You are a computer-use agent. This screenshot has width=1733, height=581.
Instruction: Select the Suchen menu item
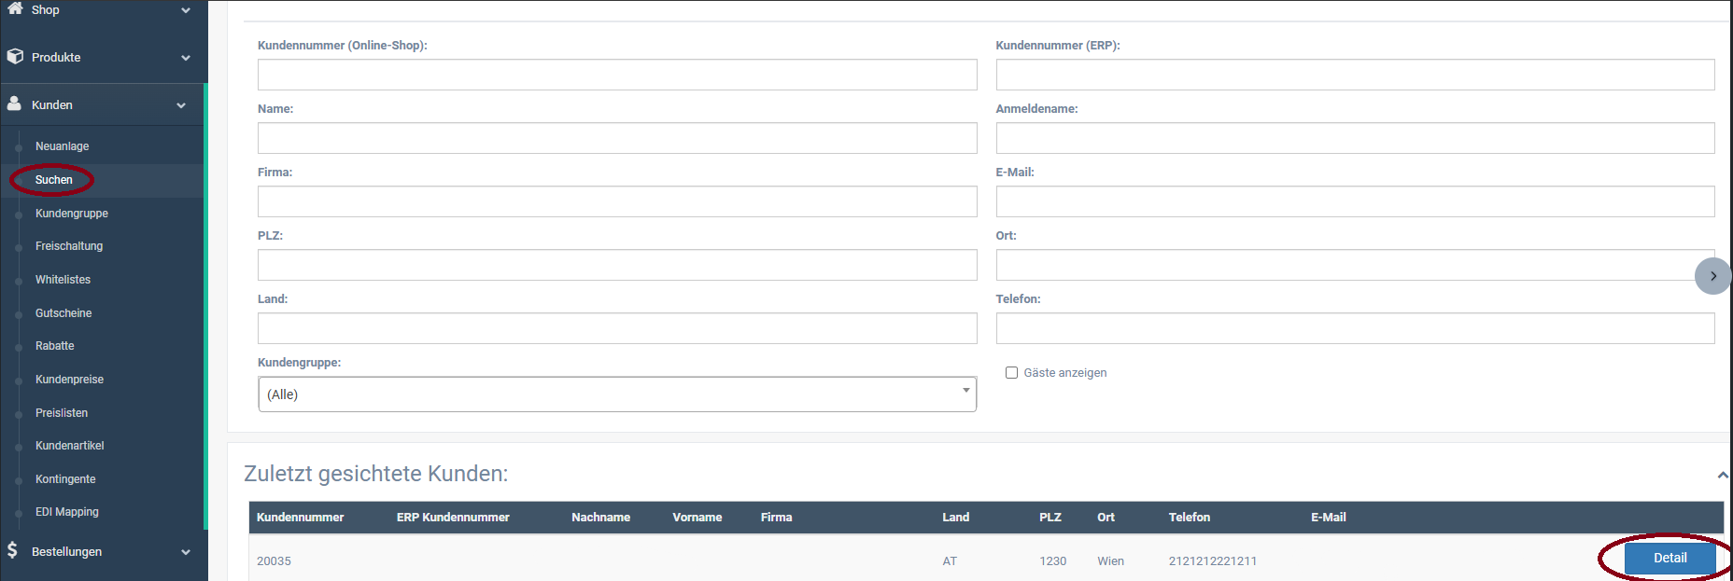point(53,180)
